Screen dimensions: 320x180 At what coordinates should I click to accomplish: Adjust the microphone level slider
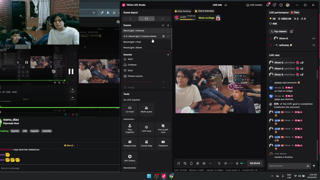click(x=243, y=163)
